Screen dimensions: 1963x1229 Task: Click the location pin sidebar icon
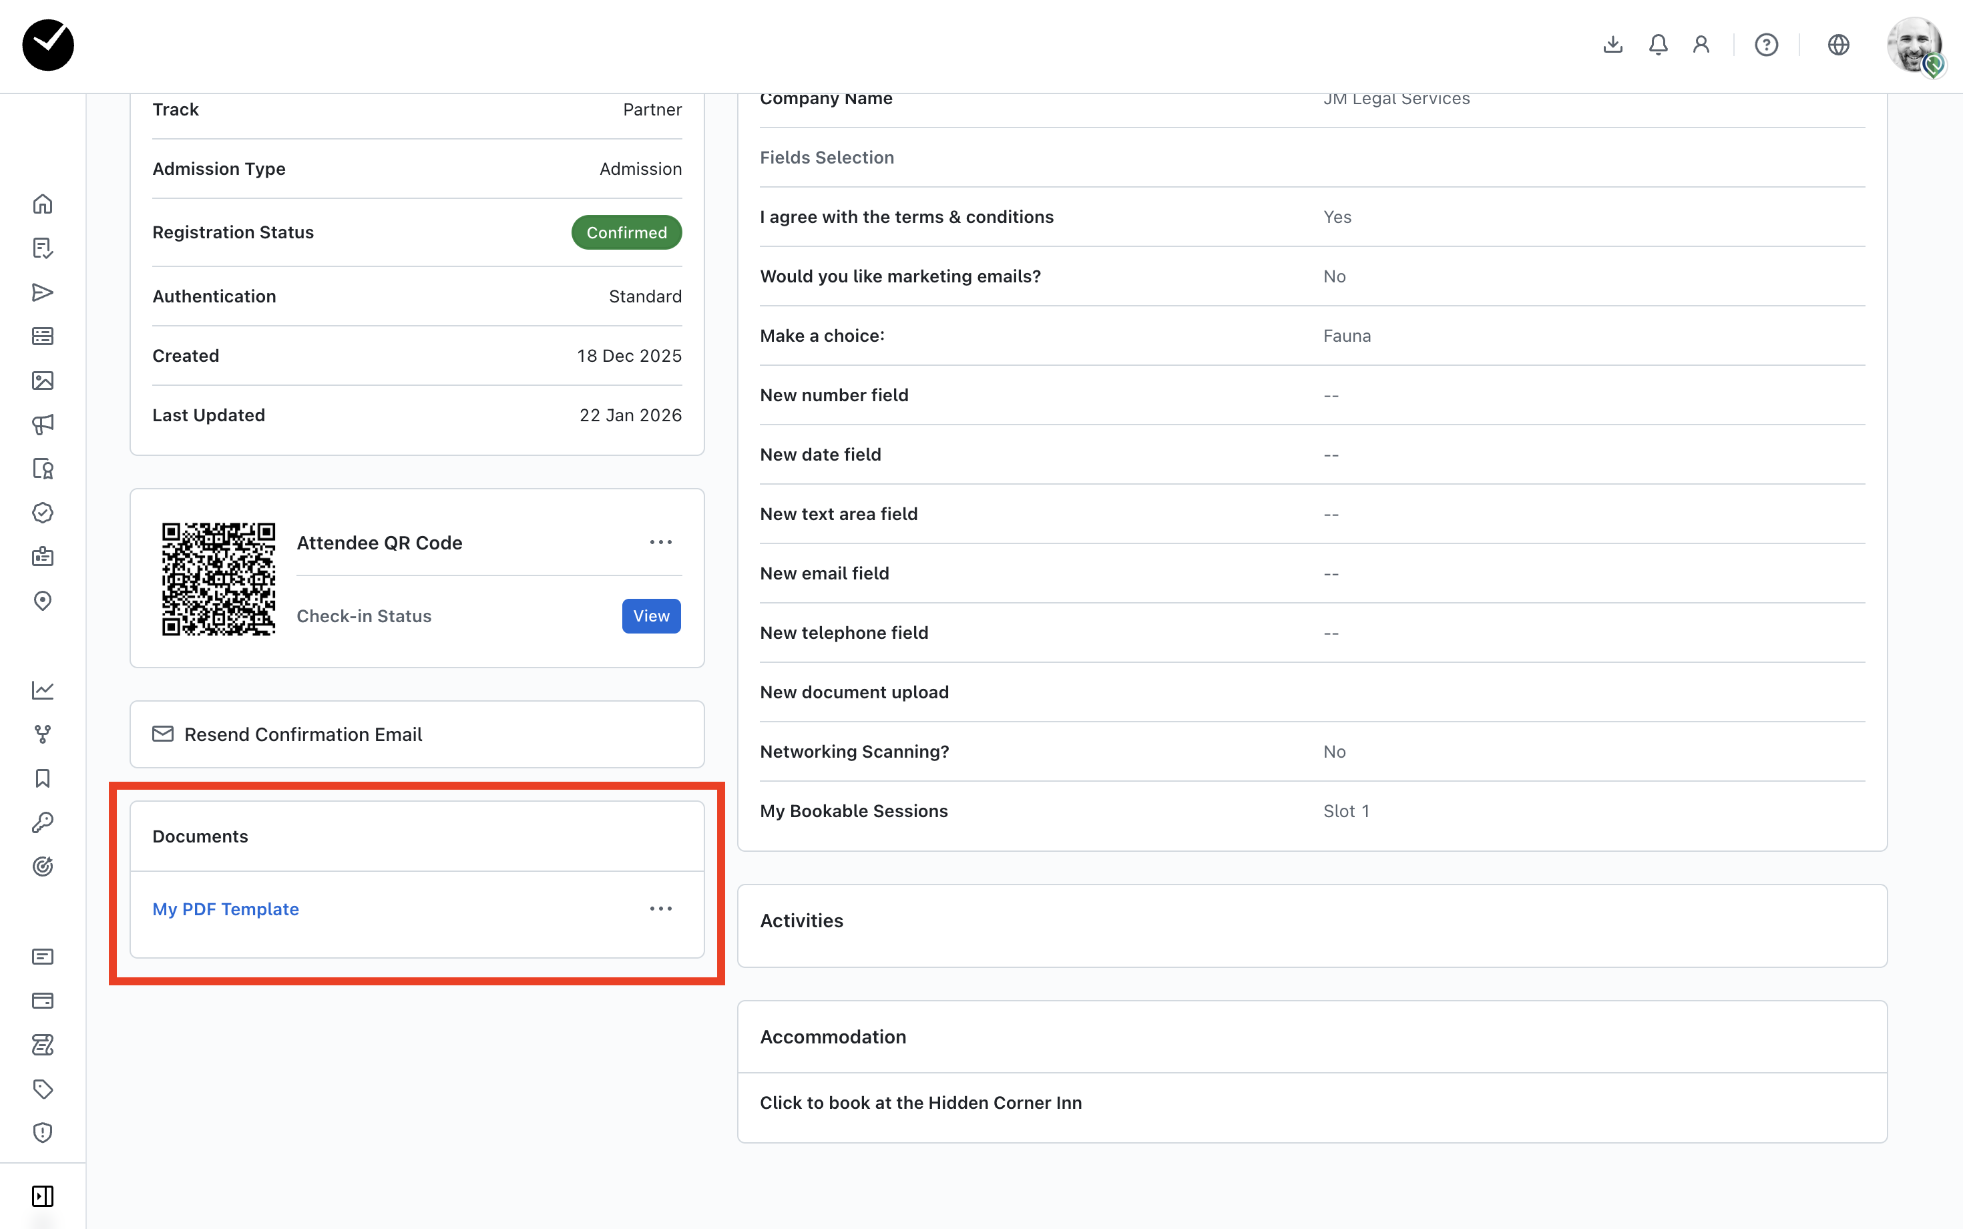[x=42, y=601]
